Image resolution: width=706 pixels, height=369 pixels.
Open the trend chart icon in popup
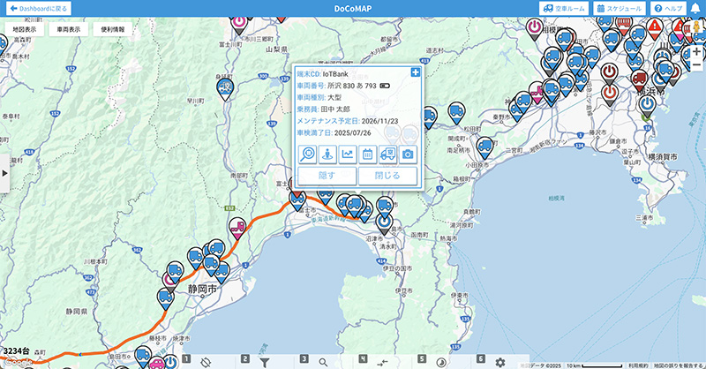(x=348, y=154)
